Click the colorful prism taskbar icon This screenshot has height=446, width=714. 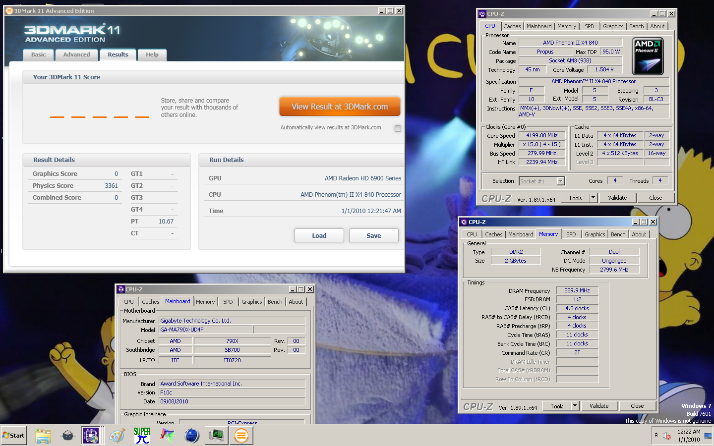tap(167, 436)
